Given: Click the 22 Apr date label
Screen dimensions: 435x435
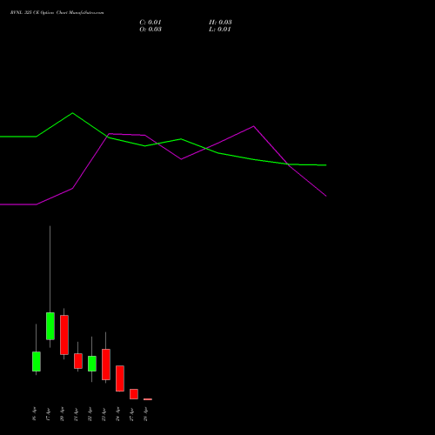Looking at the screenshot, I should pos(90,414).
